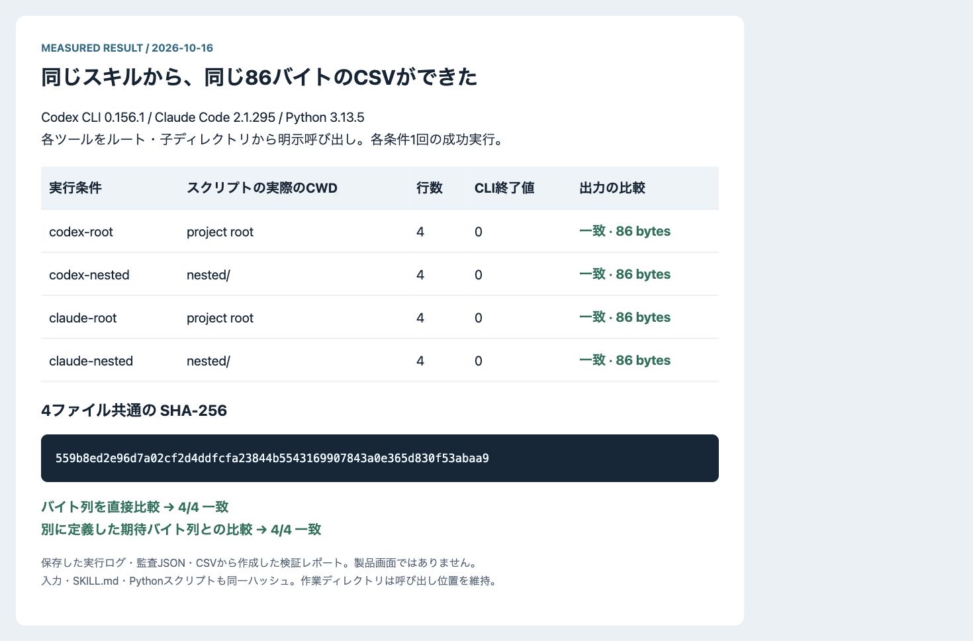Viewport: 973px width, 641px height.
Task: Click the "MEASURED RESULT / 2026-10-16" label
Action: click(x=127, y=48)
